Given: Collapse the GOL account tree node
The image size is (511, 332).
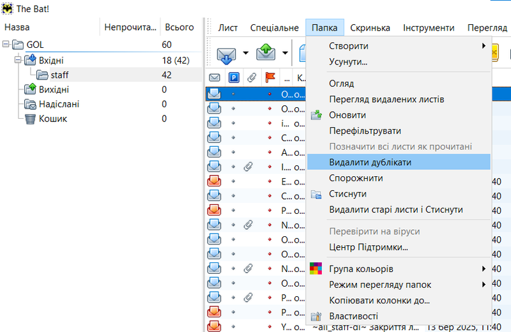Looking at the screenshot, I should pos(6,45).
